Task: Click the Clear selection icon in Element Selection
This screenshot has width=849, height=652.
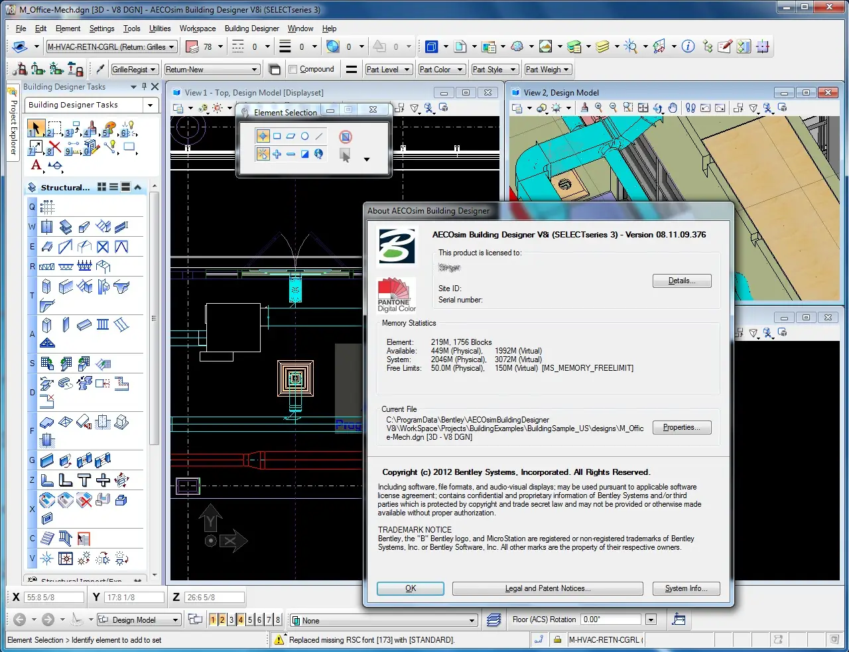Action: [x=345, y=137]
